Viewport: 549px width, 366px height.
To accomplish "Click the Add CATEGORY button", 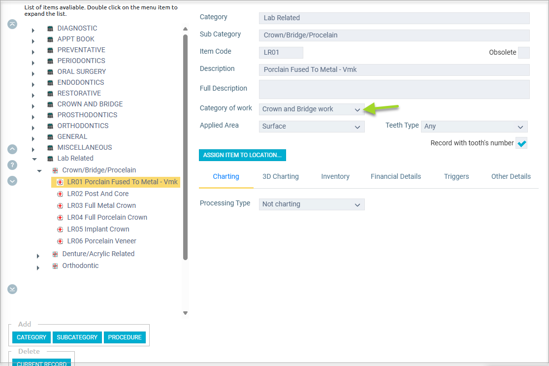I will click(x=32, y=337).
